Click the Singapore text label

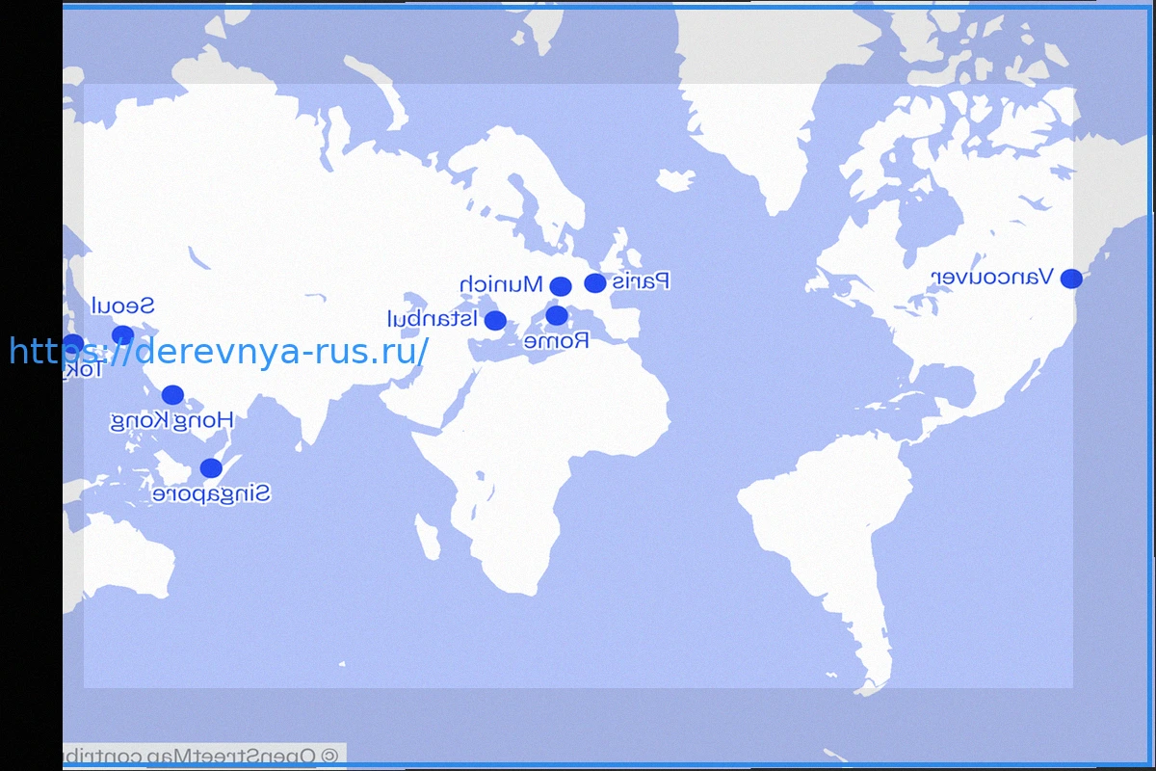211,494
